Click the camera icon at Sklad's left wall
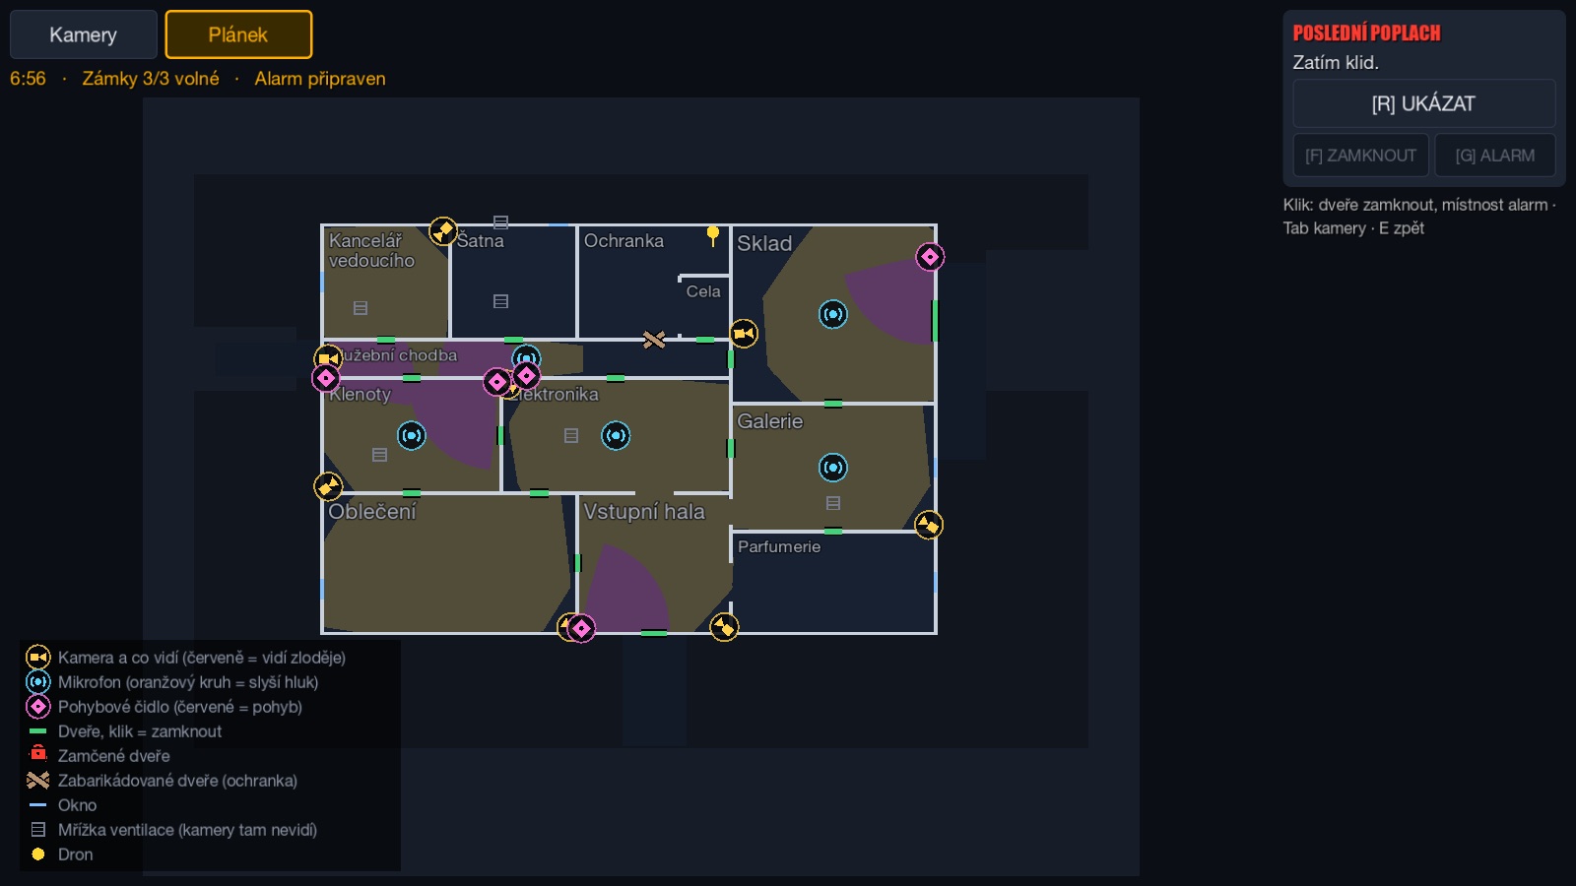 click(744, 334)
